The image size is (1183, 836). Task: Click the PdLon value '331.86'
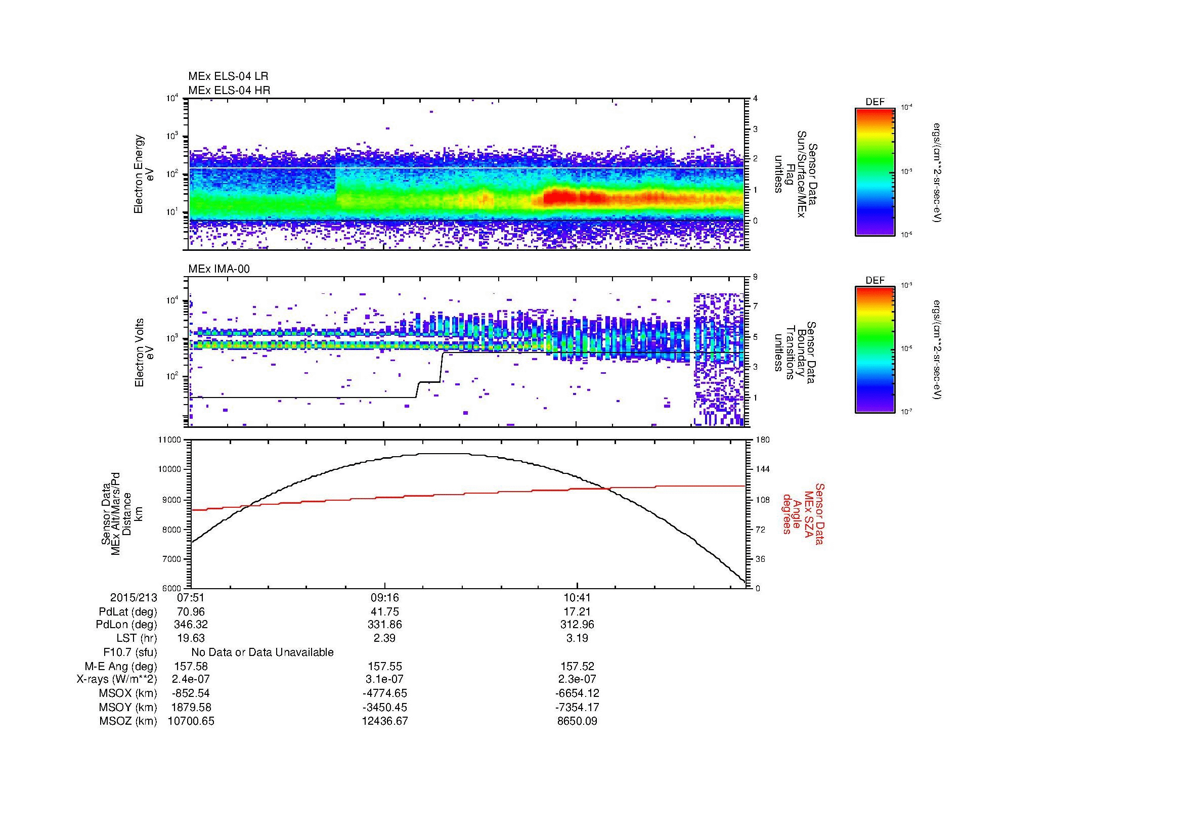[x=384, y=625]
